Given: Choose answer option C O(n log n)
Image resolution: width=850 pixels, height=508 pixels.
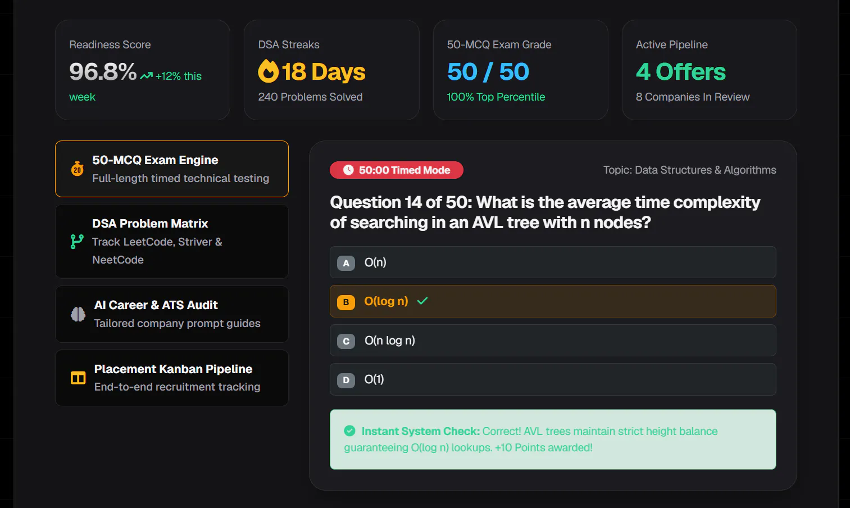Looking at the screenshot, I should point(553,341).
